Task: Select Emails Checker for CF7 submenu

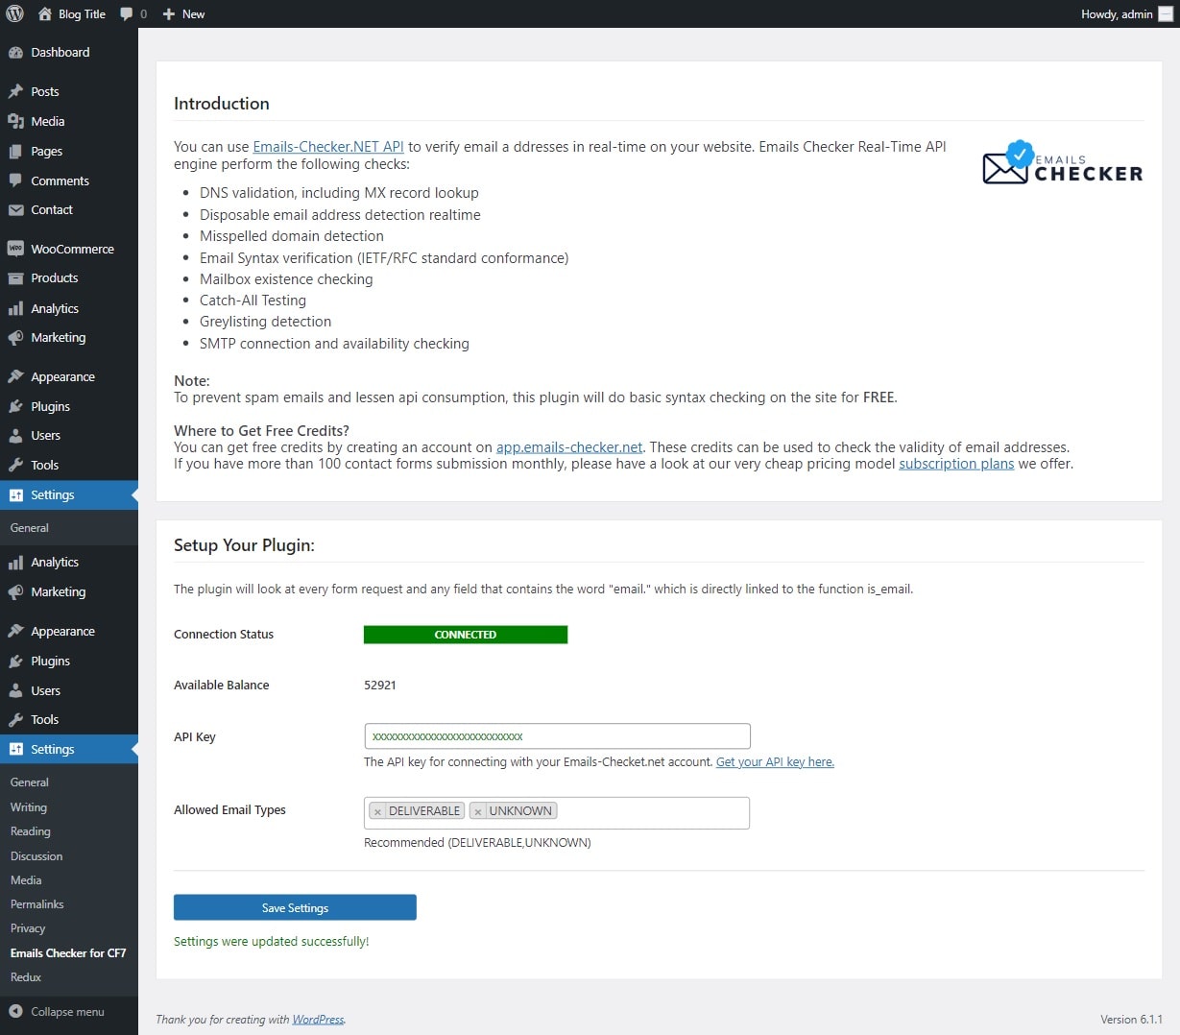Action: [68, 953]
